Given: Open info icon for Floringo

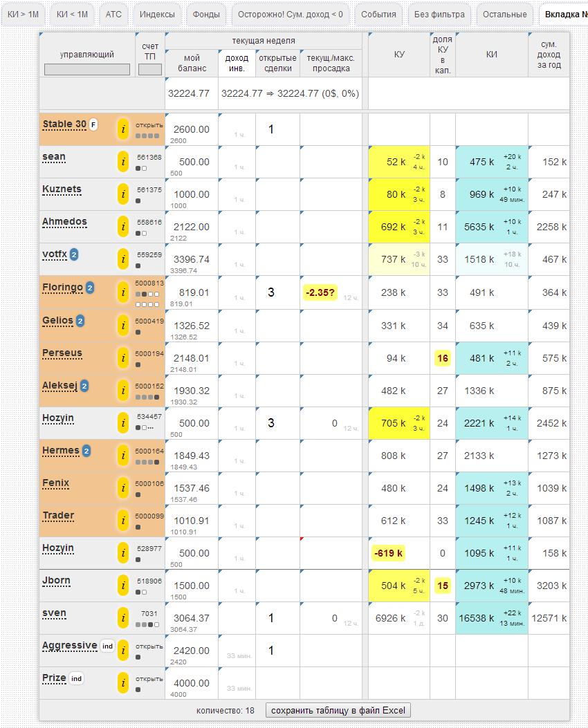Looking at the screenshot, I should [123, 292].
